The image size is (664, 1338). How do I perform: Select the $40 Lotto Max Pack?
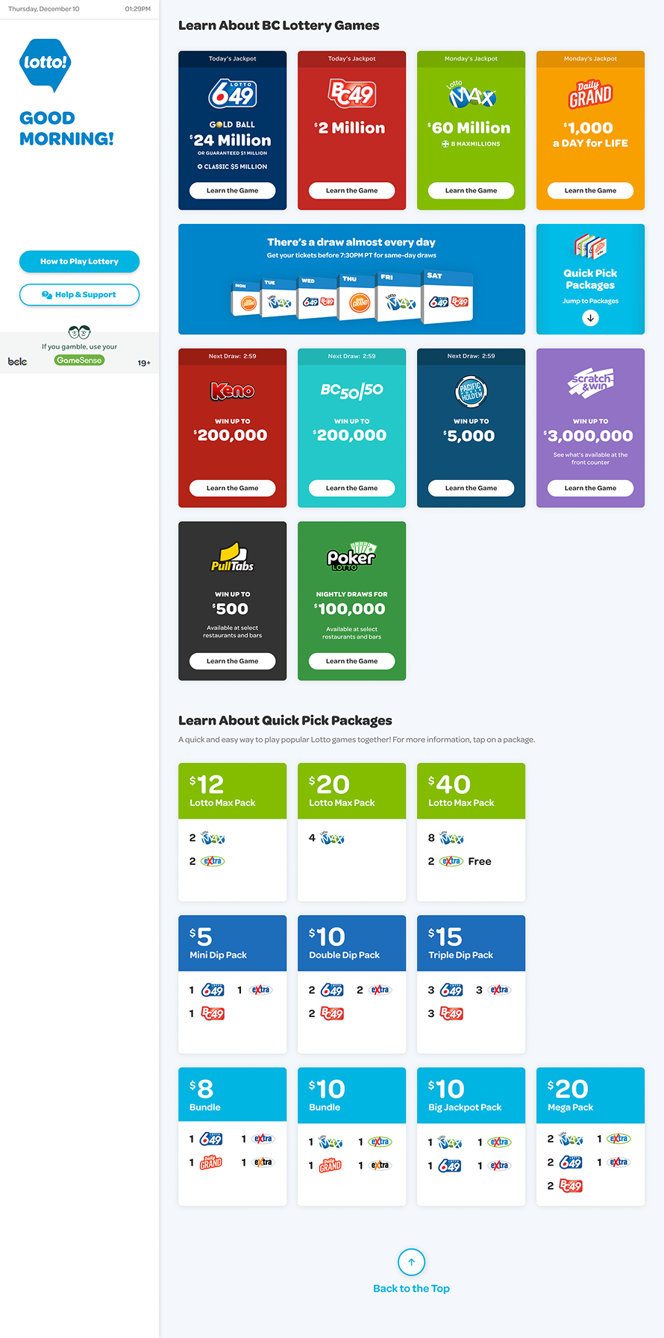click(471, 832)
